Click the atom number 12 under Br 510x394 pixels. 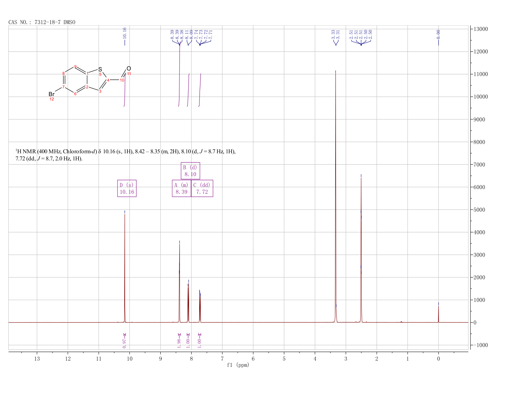[52, 99]
